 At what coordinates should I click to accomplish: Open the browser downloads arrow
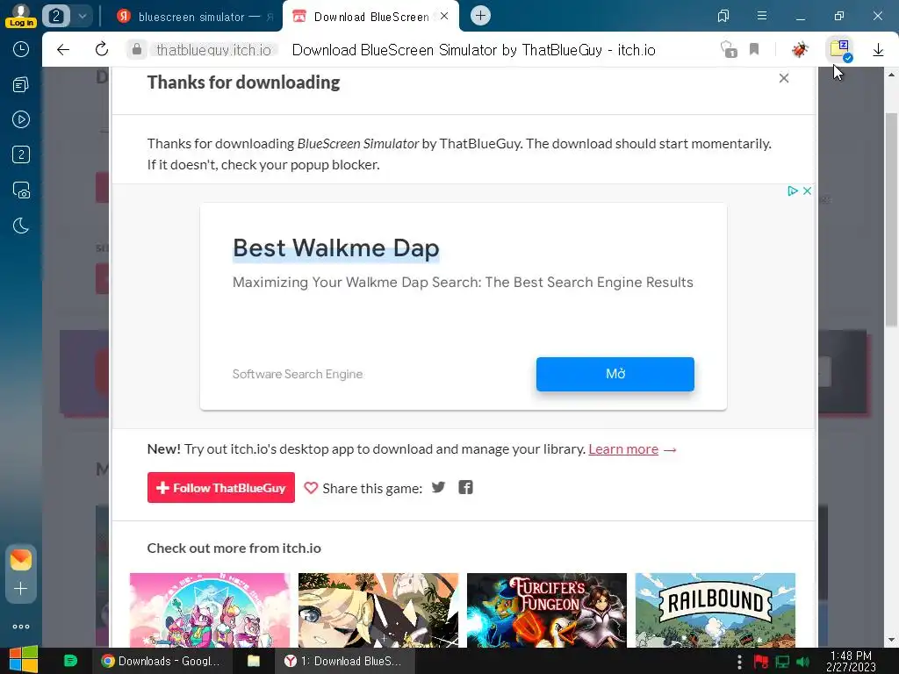[878, 50]
